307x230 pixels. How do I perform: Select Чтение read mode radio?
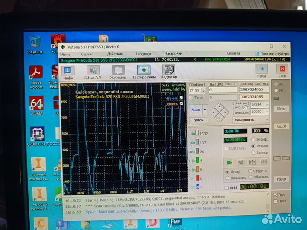253,146
